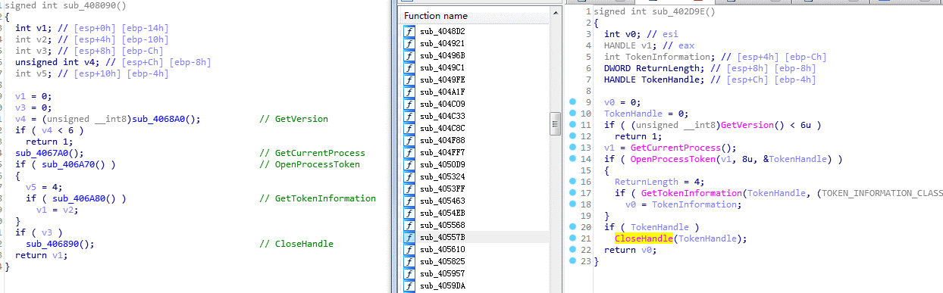Click the function icon beside sub_405610

point(409,249)
